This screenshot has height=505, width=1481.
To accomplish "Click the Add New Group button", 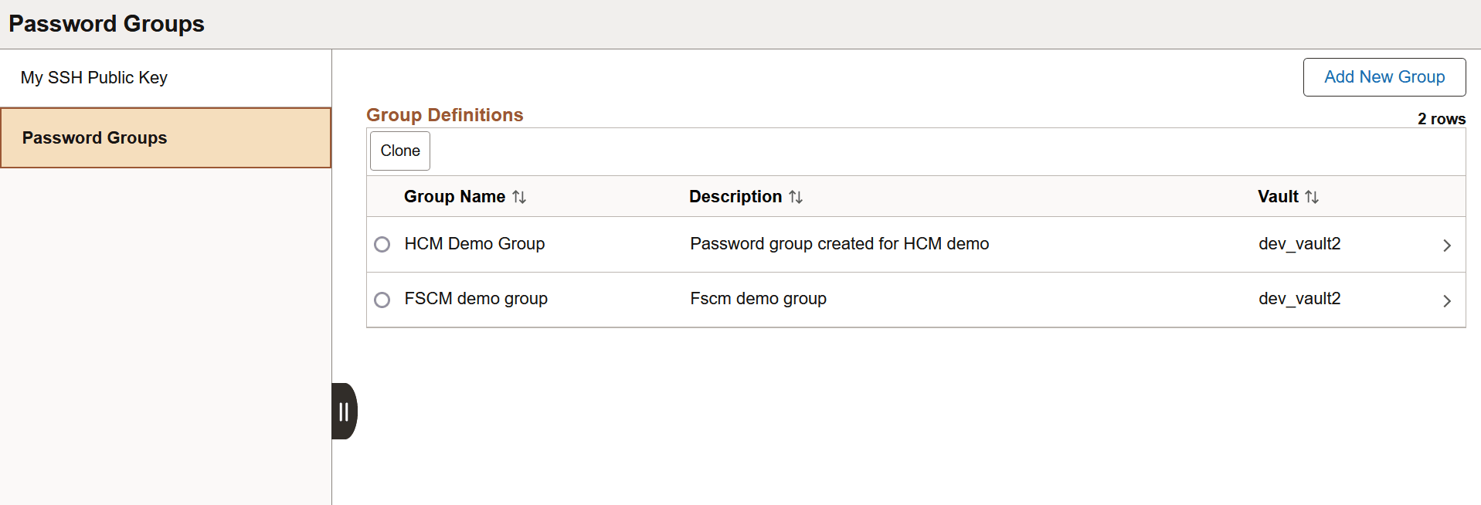I will coord(1384,76).
